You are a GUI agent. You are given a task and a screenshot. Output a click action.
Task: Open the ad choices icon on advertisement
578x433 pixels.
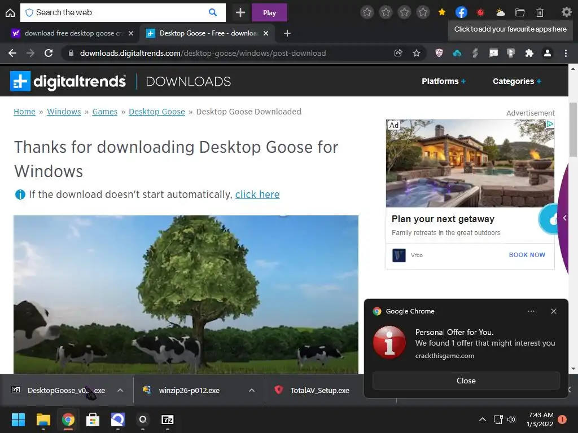point(550,123)
